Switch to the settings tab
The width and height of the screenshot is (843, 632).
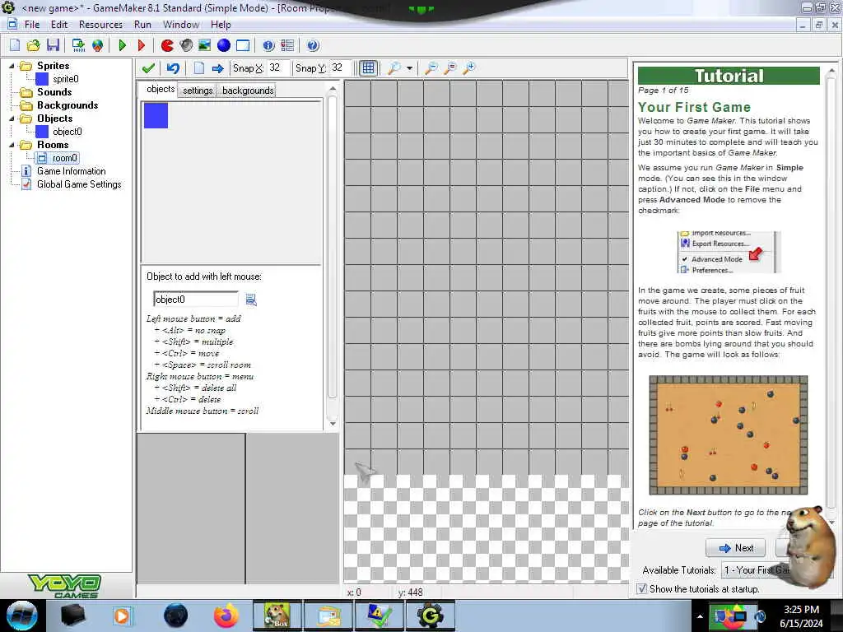198,91
